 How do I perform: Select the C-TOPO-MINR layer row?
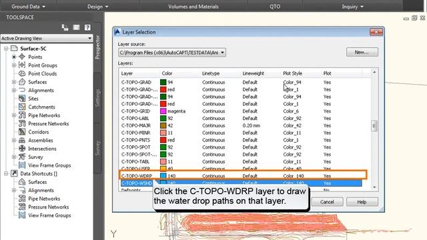click(241, 133)
